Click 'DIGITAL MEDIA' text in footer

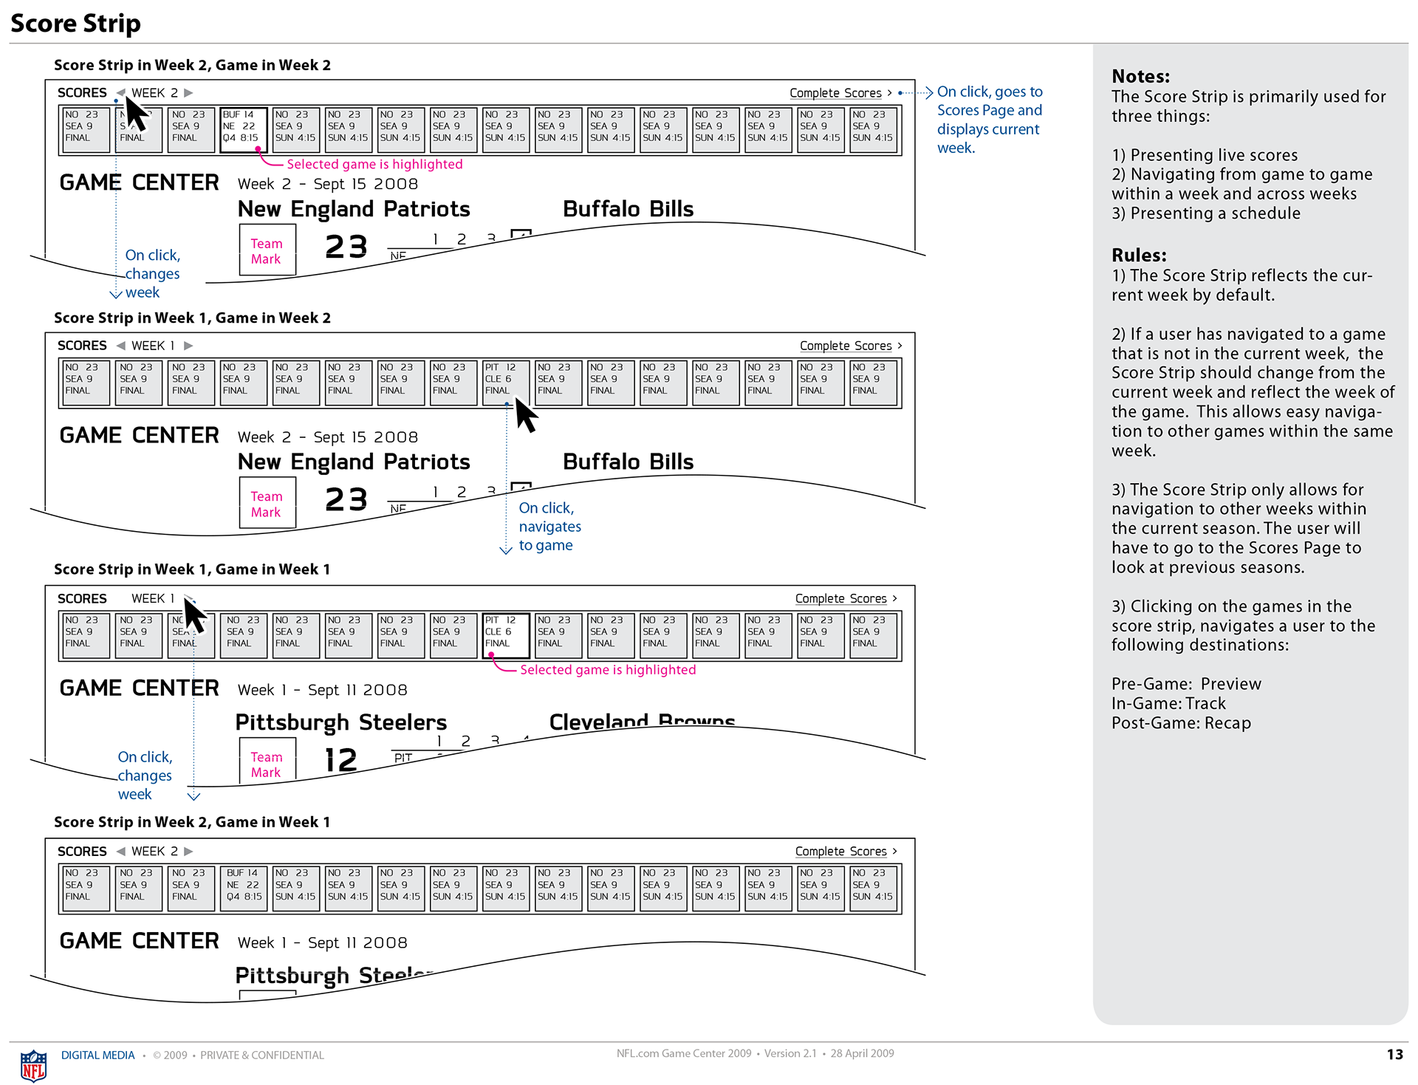click(x=98, y=1055)
